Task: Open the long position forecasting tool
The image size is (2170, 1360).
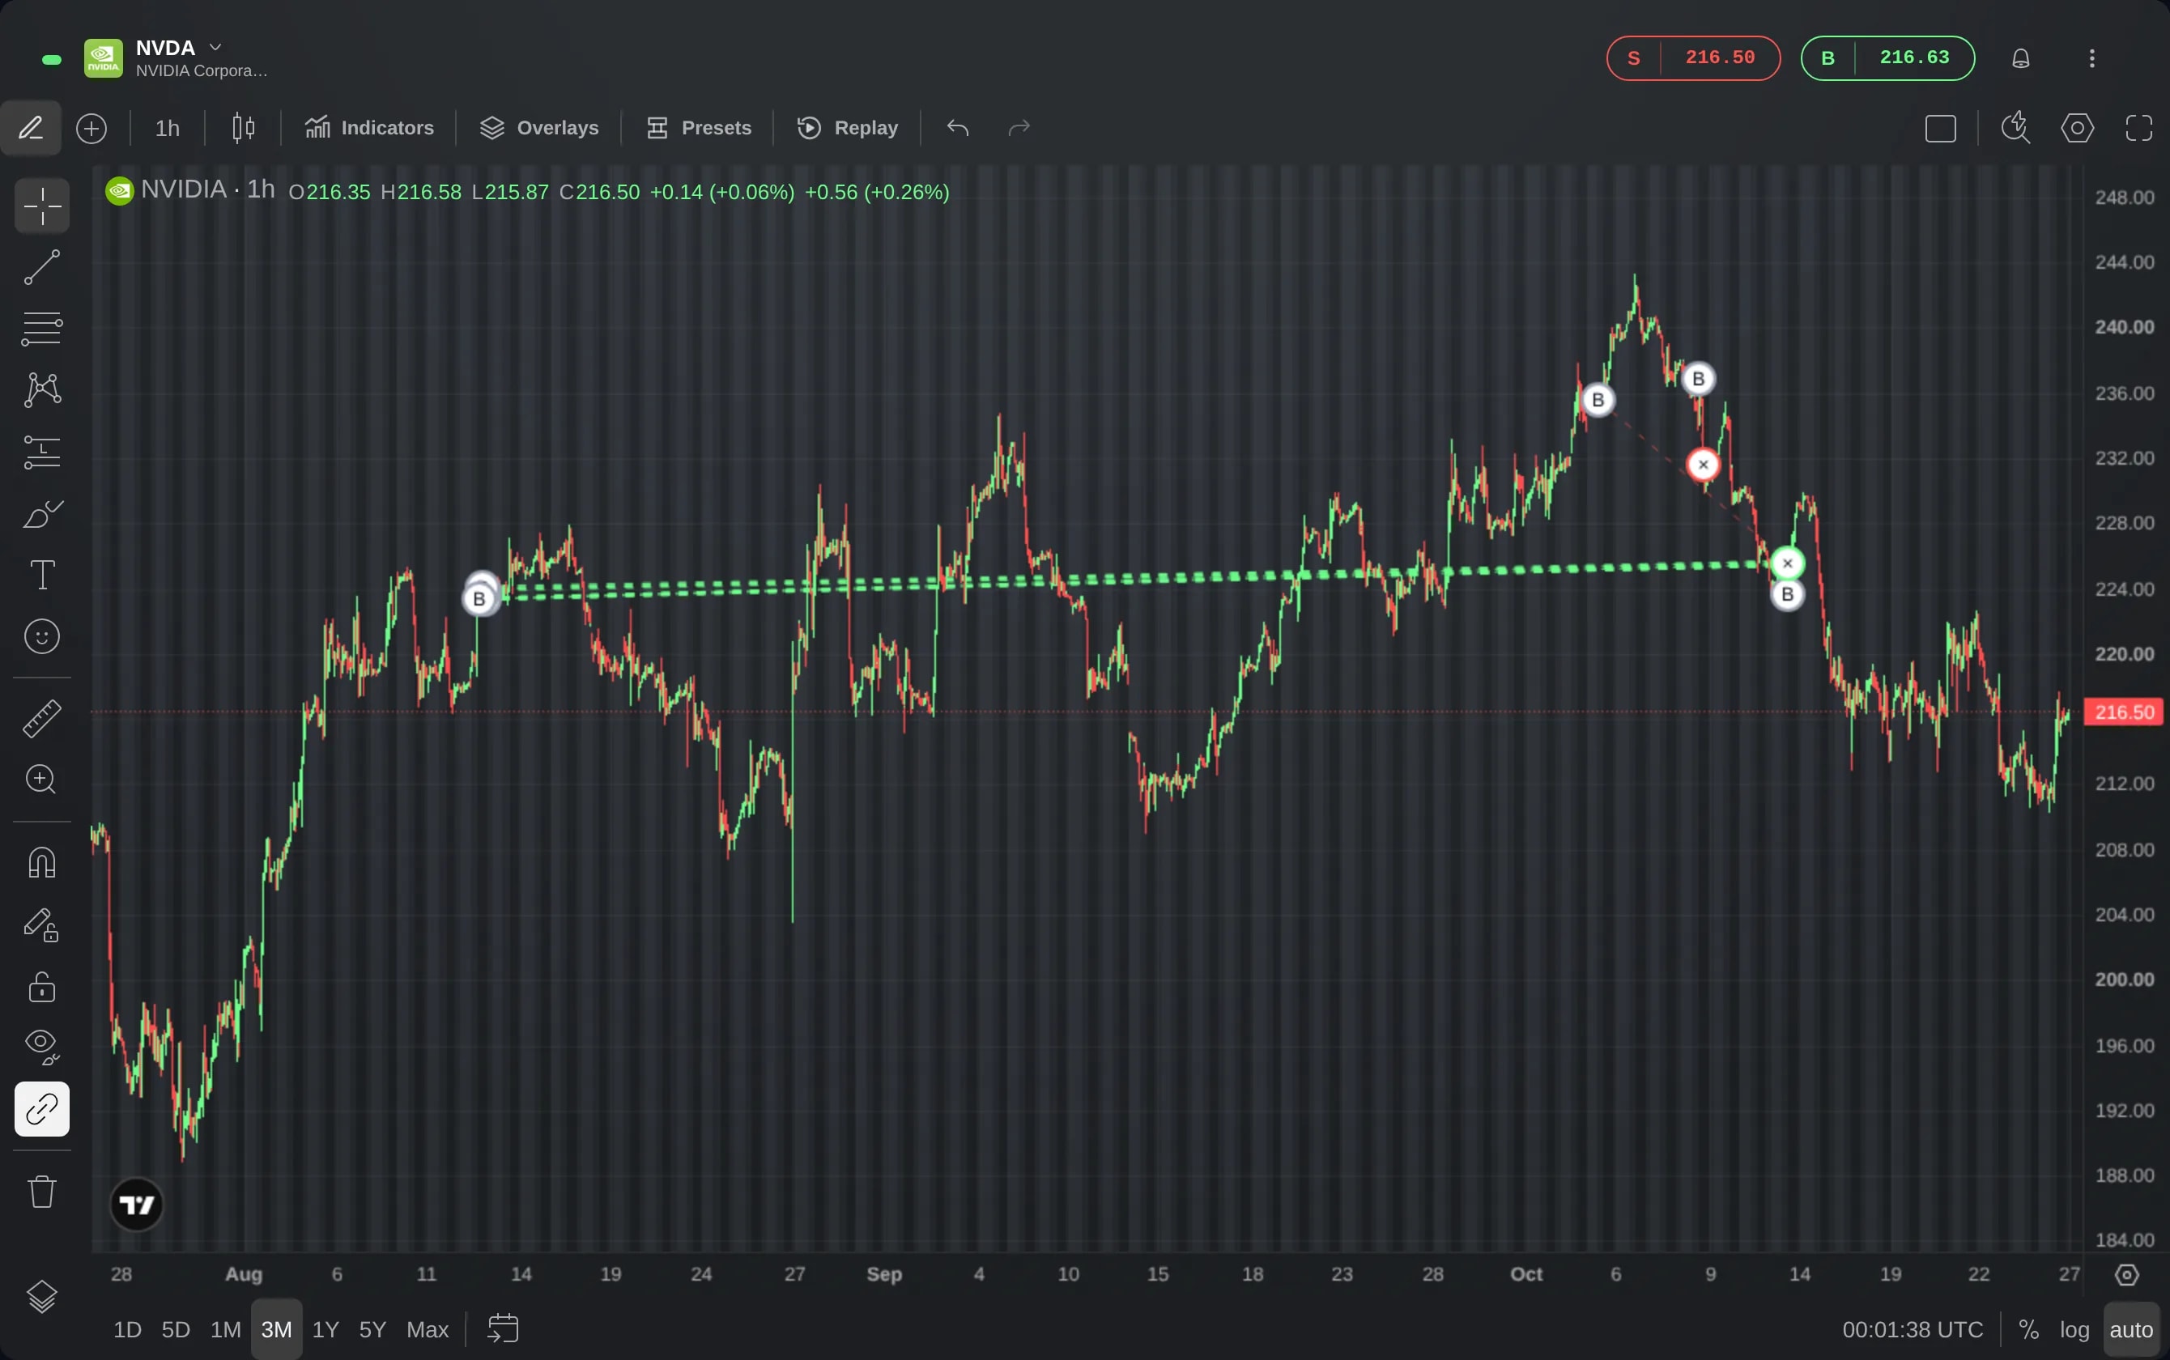Action: [41, 452]
